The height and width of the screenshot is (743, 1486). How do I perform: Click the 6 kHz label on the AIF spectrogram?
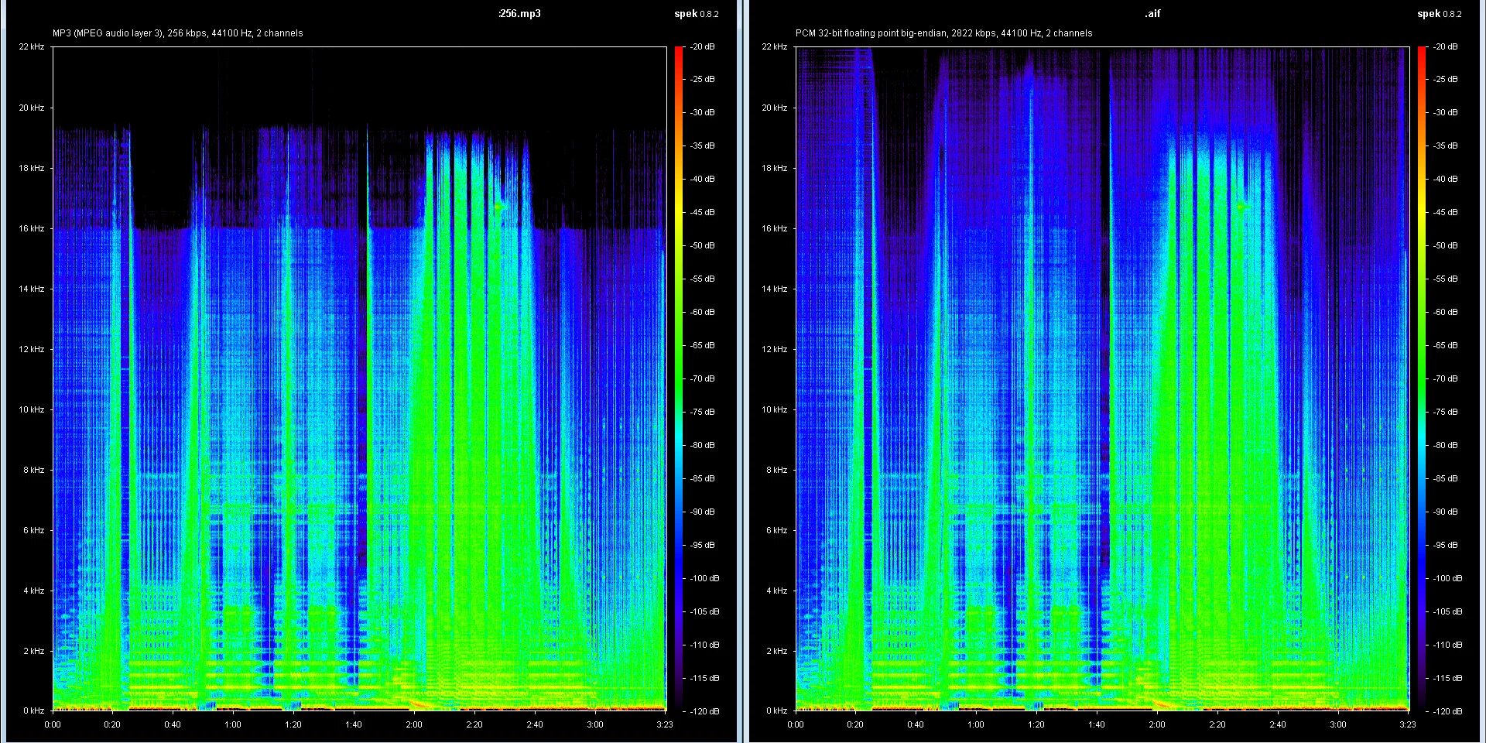(x=776, y=530)
